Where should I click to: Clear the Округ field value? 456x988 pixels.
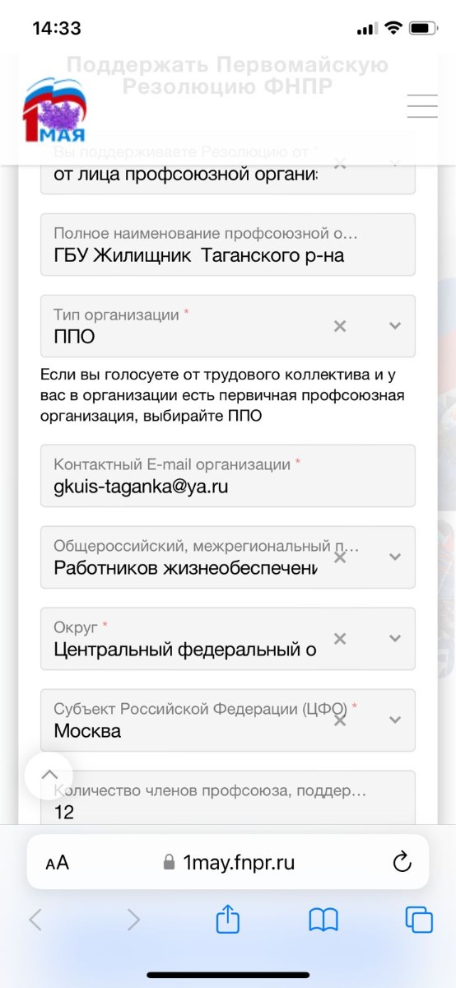(340, 639)
